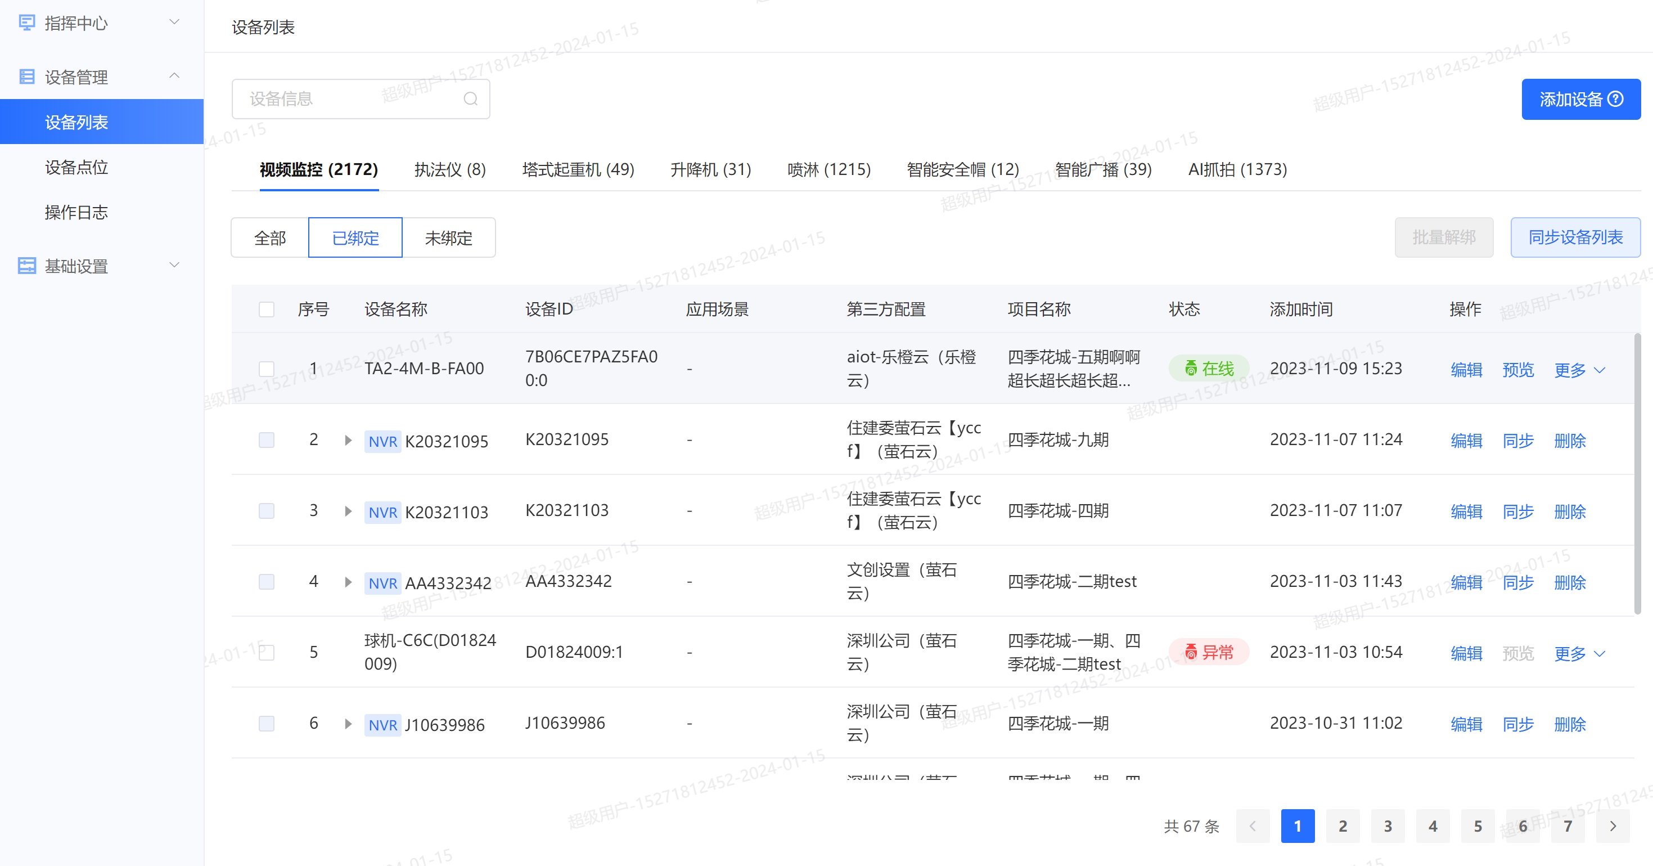Click the 基础设置 sidebar icon
Viewport: 1653px width, 866px height.
pyautogui.click(x=27, y=266)
